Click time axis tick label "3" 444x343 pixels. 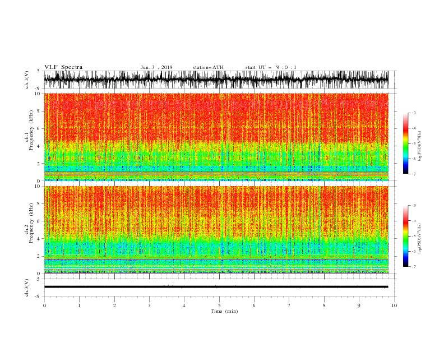(149, 305)
